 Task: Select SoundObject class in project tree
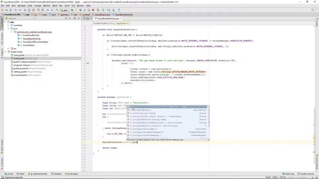pyautogui.click(x=28, y=45)
